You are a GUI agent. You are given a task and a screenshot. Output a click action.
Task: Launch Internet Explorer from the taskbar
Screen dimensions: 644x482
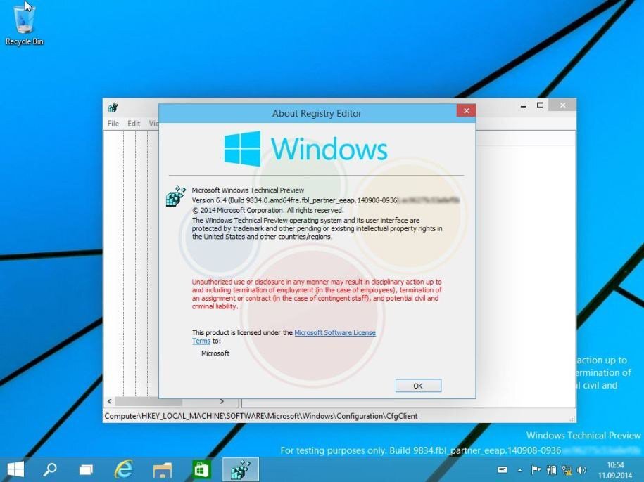[x=125, y=469]
